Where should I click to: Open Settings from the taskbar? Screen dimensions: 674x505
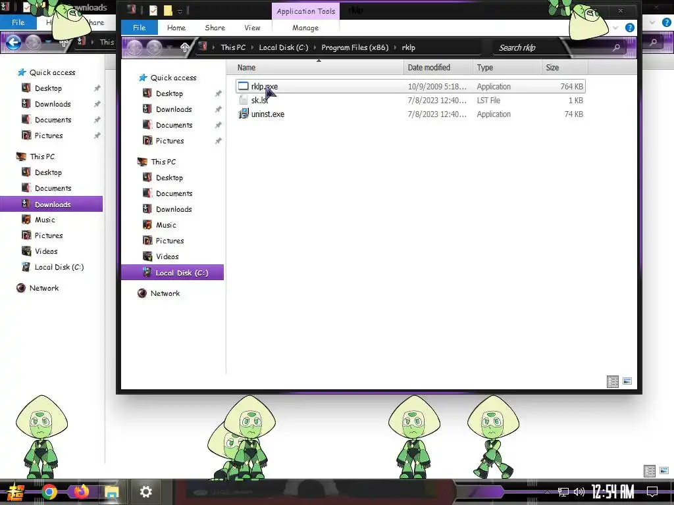(x=145, y=492)
